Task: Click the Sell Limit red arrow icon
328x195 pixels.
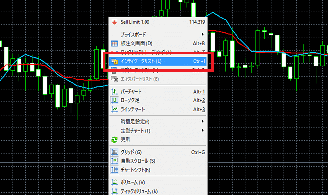Action: click(x=114, y=22)
